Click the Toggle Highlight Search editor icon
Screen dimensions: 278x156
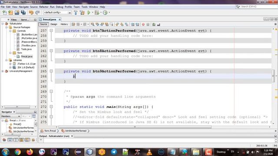[107, 24]
